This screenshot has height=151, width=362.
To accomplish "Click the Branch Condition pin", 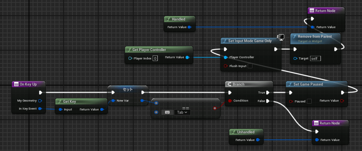I will [x=230, y=100].
